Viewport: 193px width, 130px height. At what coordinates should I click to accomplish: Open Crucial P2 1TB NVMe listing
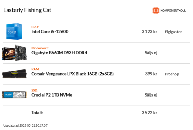tap(52, 95)
